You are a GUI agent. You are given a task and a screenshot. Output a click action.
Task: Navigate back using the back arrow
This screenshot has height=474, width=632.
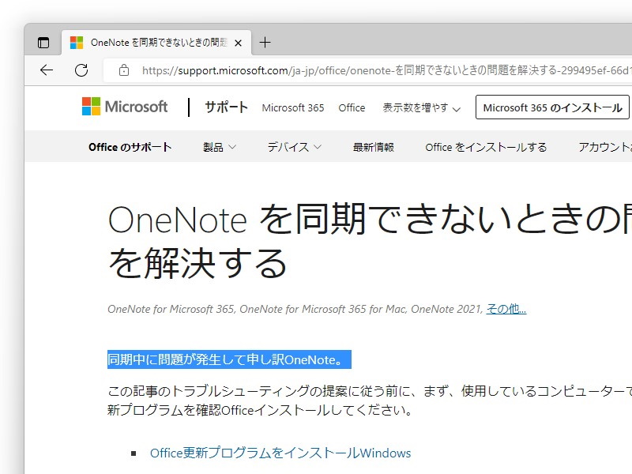(46, 70)
